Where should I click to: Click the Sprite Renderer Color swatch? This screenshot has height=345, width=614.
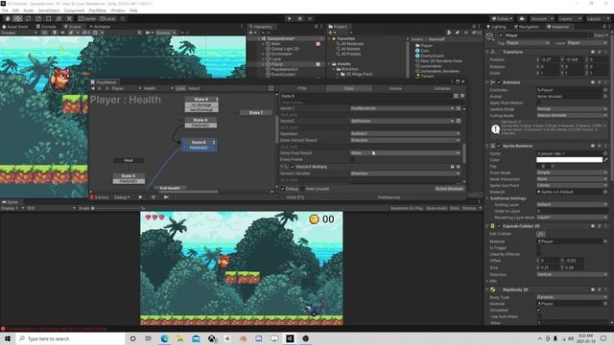569,160
